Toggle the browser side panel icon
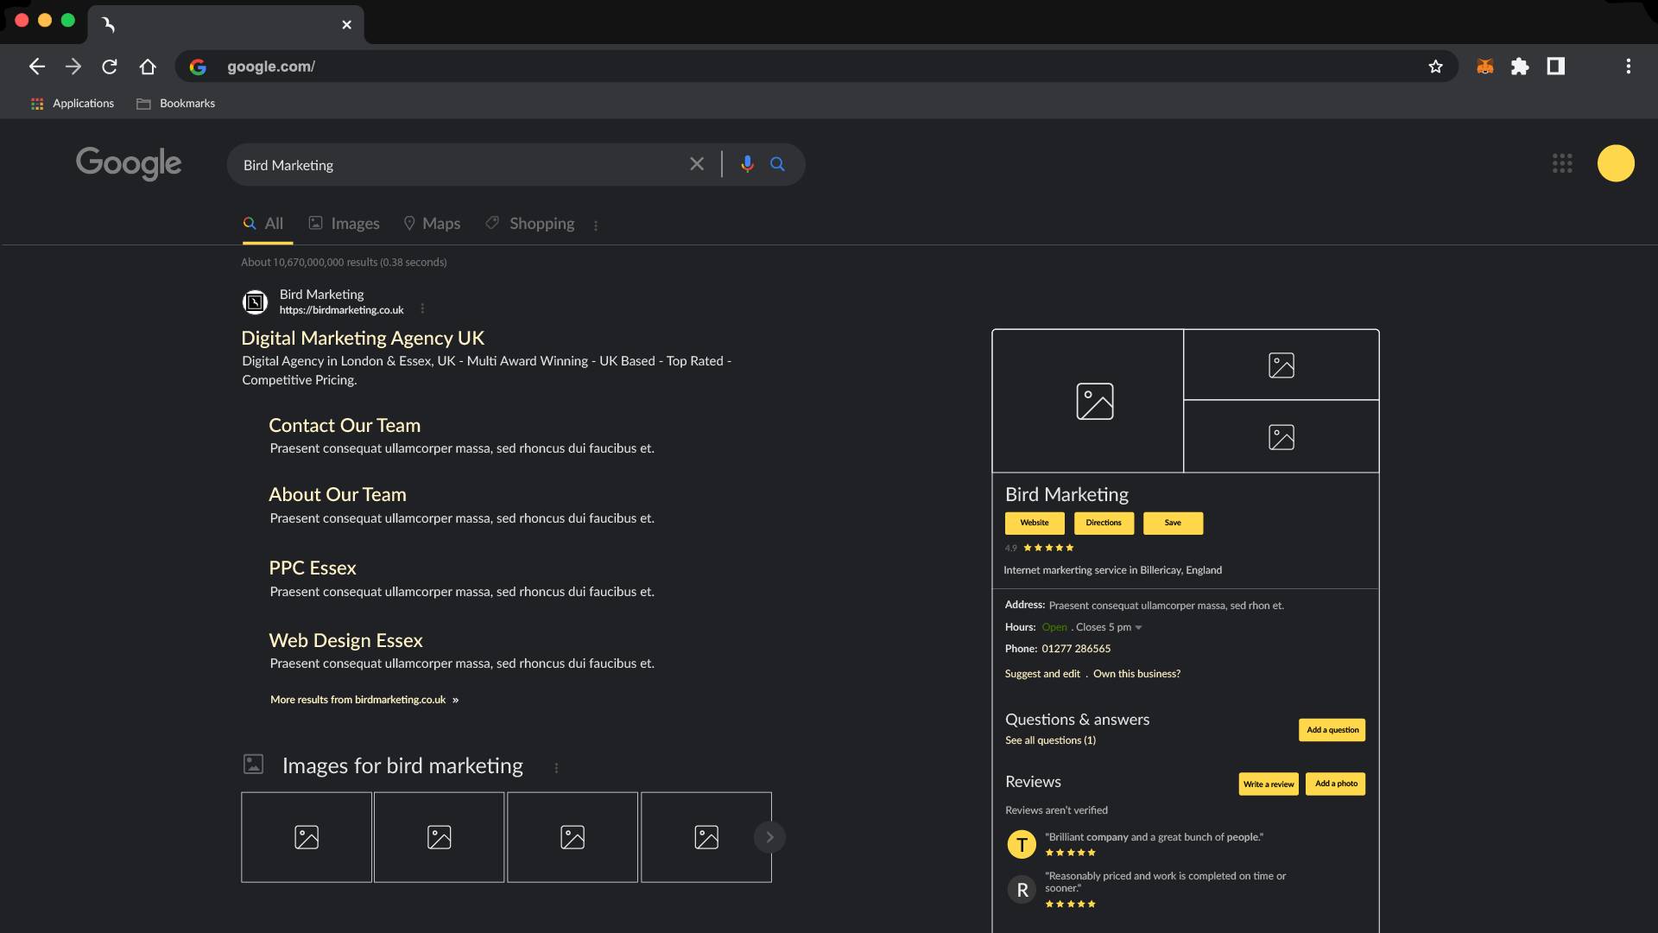1658x933 pixels. pyautogui.click(x=1556, y=67)
